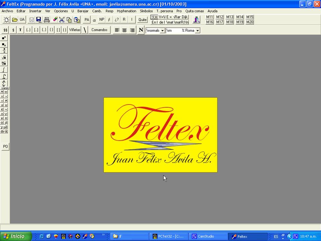This screenshot has width=321, height=241.
Task: Insert square root template
Action: [x=4, y=57]
